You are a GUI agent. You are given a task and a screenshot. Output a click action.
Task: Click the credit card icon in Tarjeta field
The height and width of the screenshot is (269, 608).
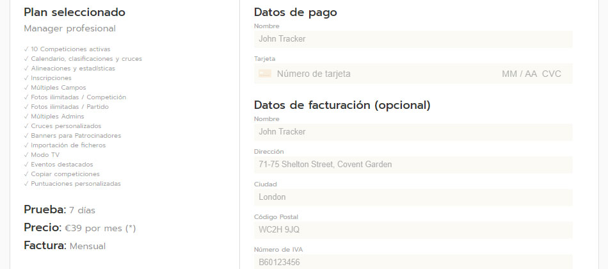[x=265, y=74]
